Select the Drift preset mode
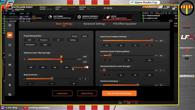 (30, 40)
